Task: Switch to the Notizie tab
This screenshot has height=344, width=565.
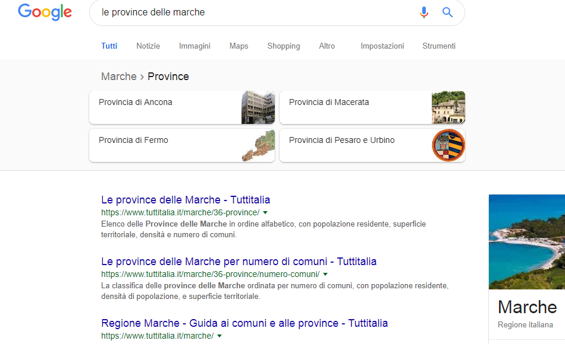Action: [148, 46]
